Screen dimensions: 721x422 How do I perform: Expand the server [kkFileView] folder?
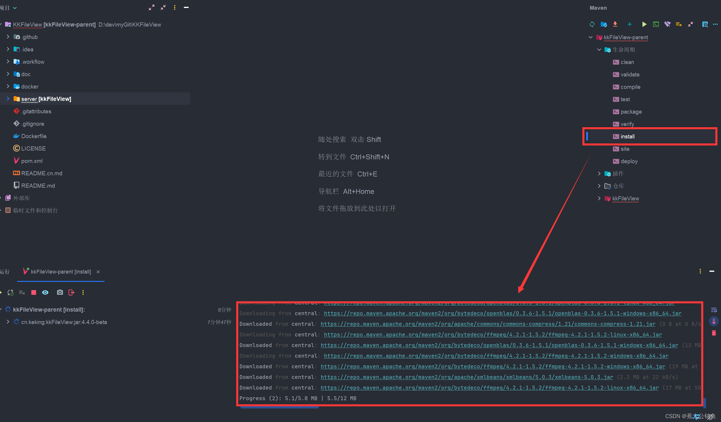point(8,99)
